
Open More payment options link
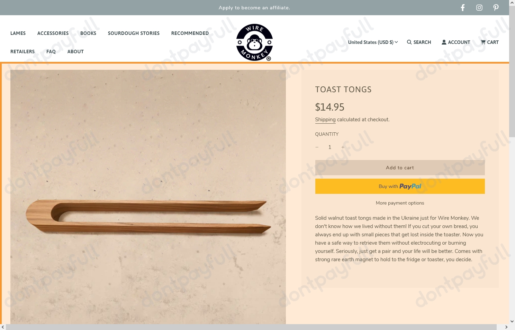tap(400, 203)
